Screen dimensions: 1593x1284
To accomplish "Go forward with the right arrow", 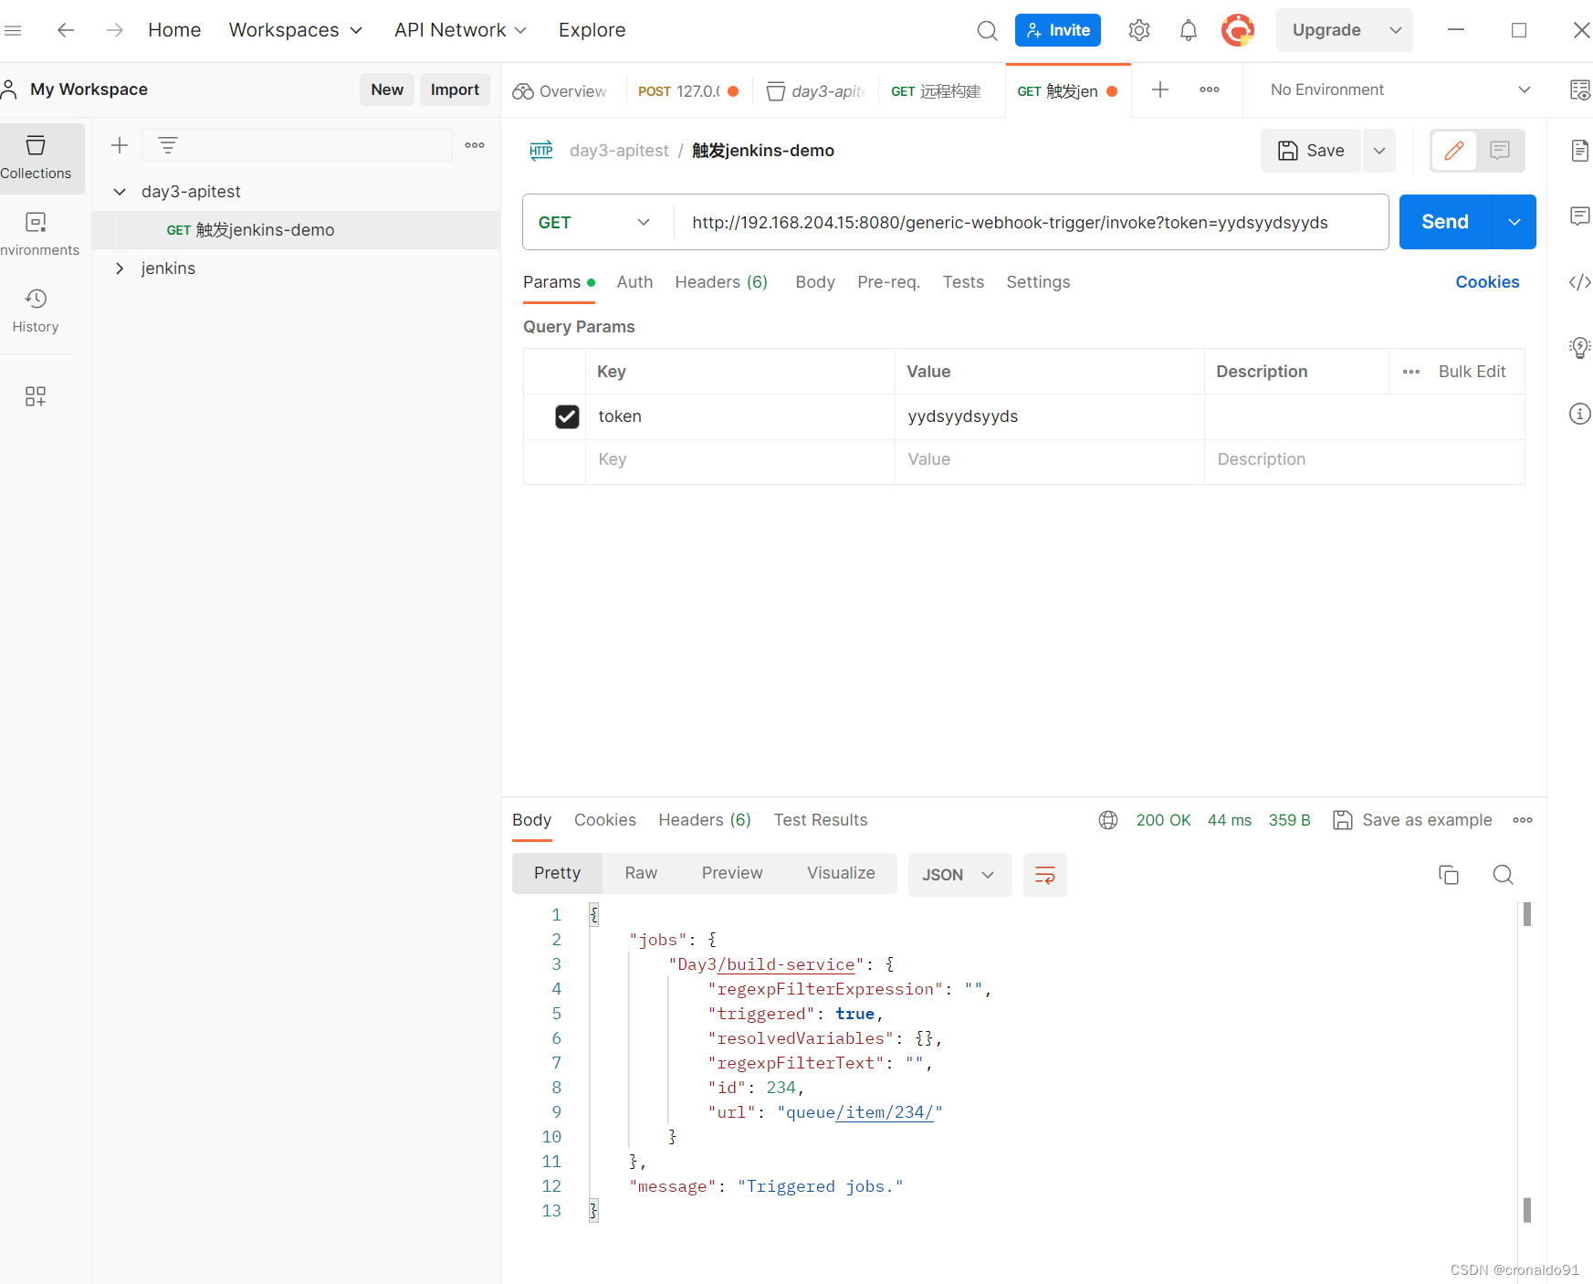I will 114,30.
